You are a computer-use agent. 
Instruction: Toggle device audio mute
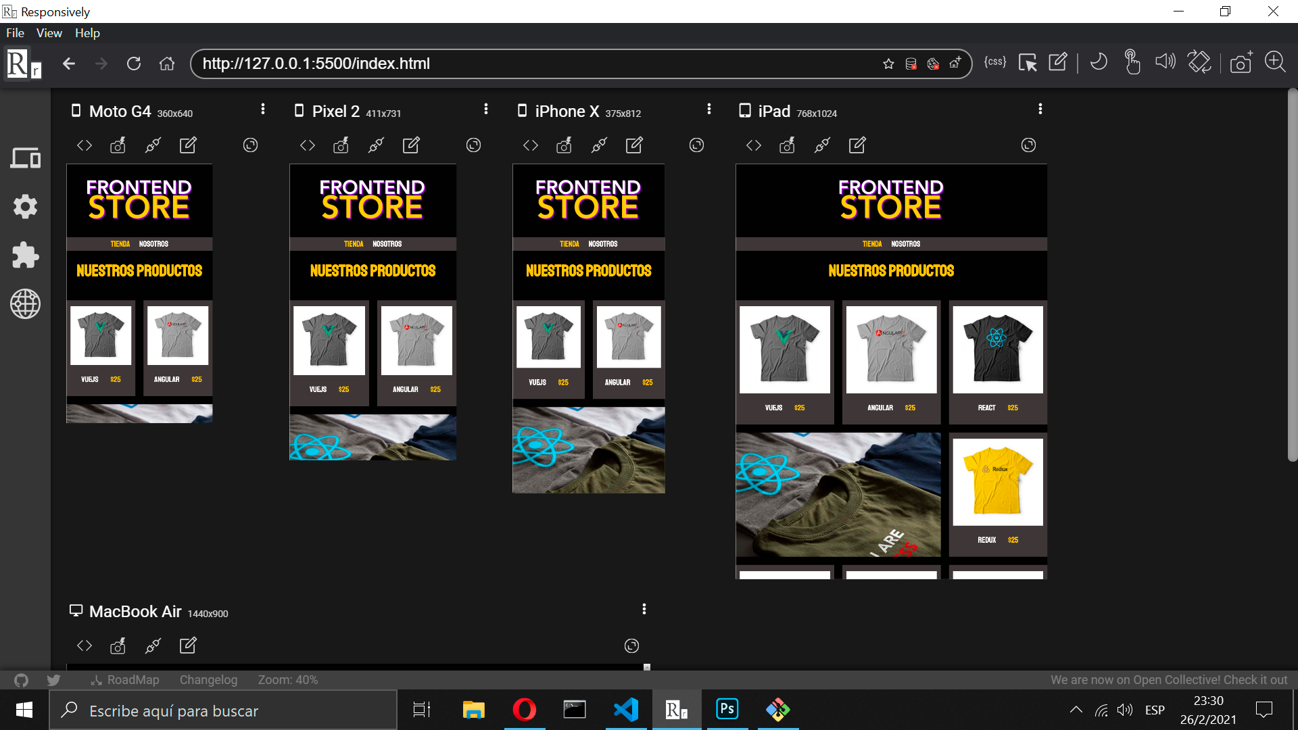tap(1165, 62)
